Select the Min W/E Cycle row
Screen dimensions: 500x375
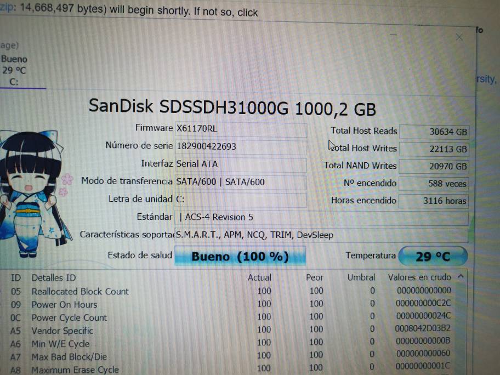click(x=60, y=344)
